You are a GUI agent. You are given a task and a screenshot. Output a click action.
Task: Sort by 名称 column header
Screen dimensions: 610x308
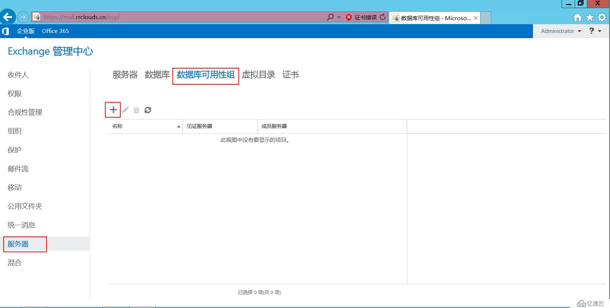pos(146,126)
